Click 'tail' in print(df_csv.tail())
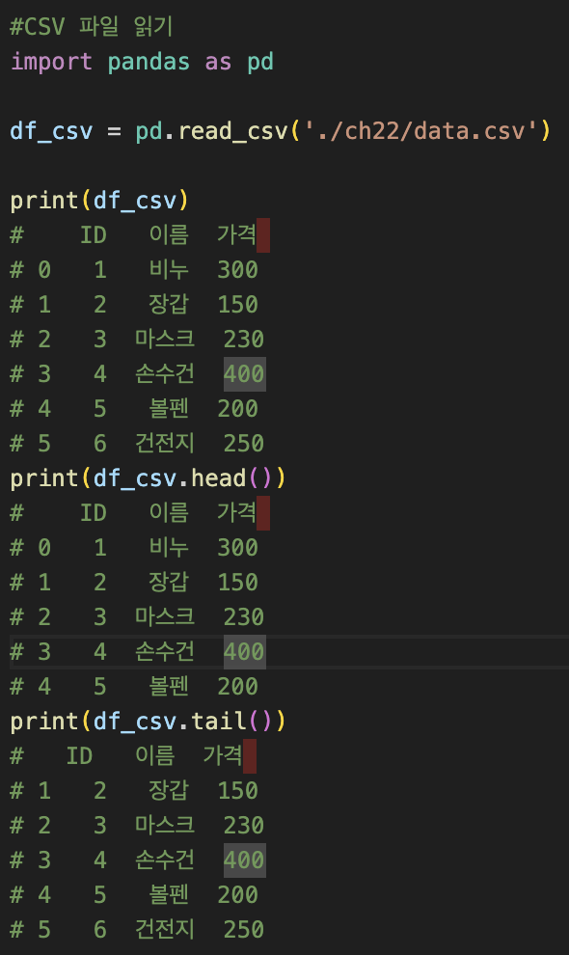Image resolution: width=569 pixels, height=955 pixels. (x=218, y=722)
